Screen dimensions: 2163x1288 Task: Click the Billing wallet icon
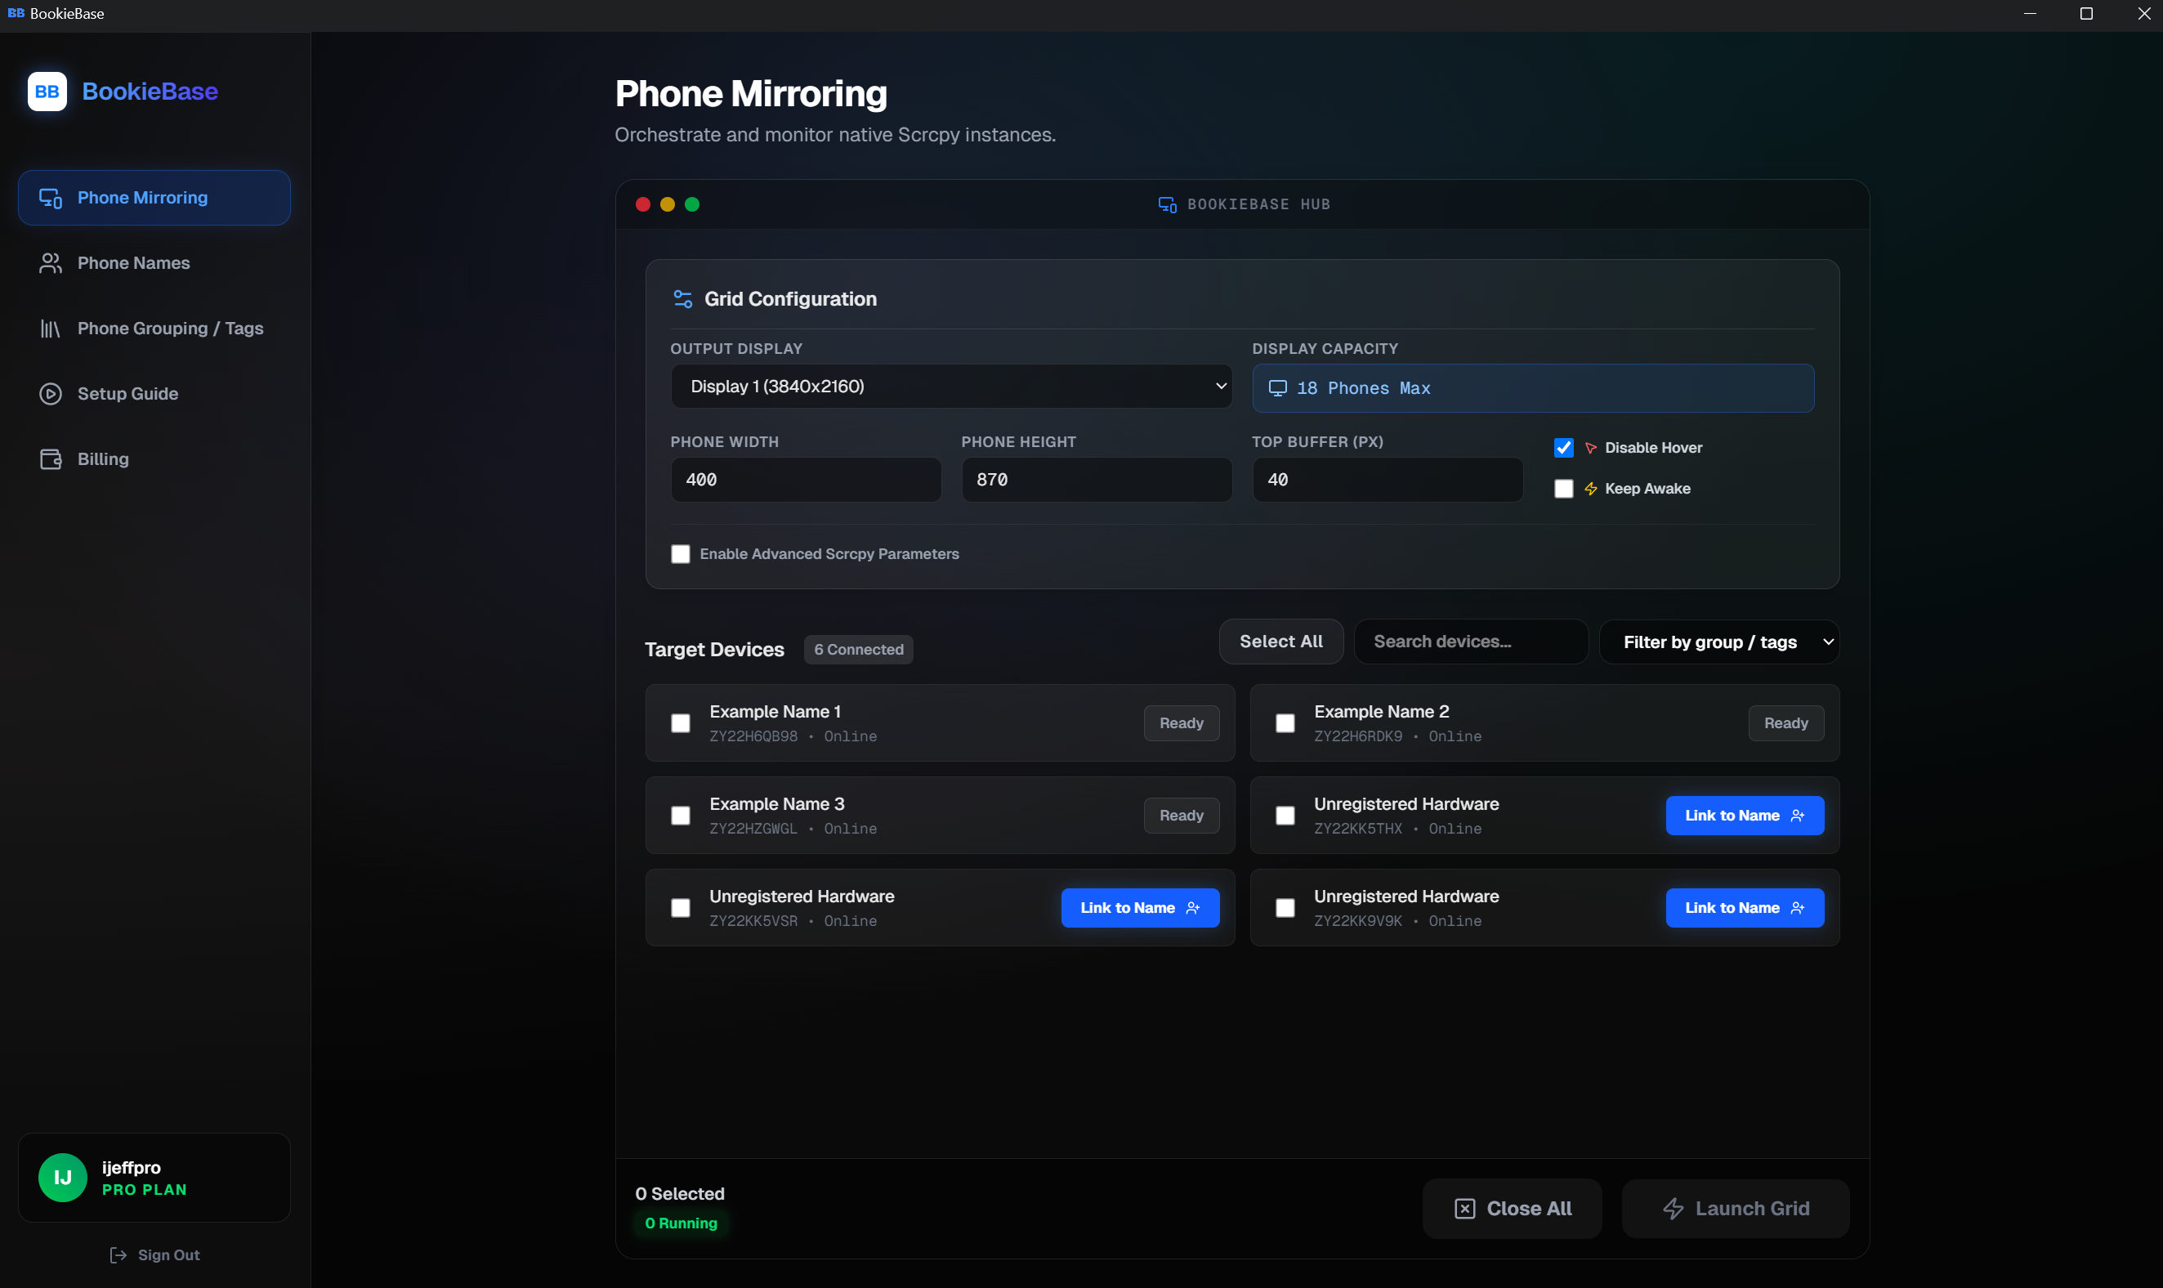coord(51,459)
